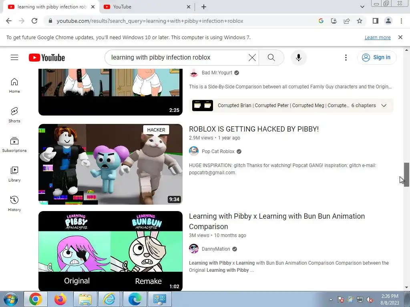Open the DannyMation channel name
Screen dimensions: 410x307
coord(216,249)
